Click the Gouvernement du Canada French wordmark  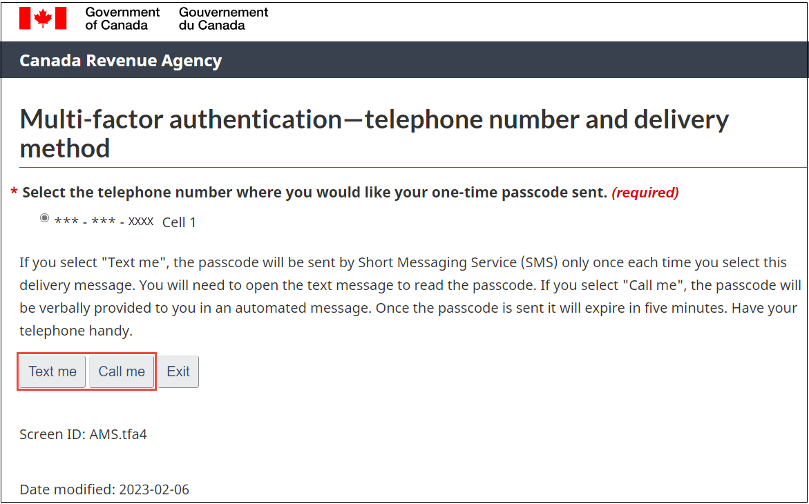click(223, 19)
